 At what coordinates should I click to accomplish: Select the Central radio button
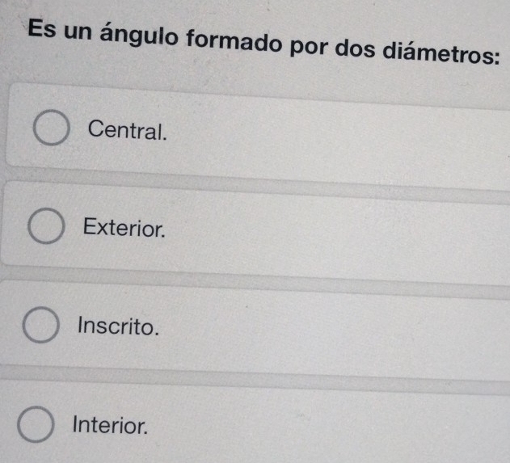[x=51, y=129]
